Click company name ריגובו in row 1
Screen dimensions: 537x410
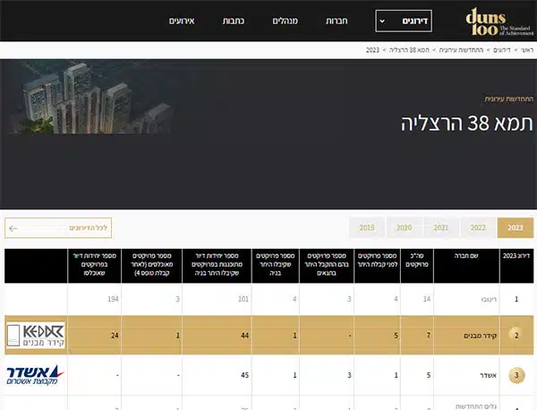(489, 299)
